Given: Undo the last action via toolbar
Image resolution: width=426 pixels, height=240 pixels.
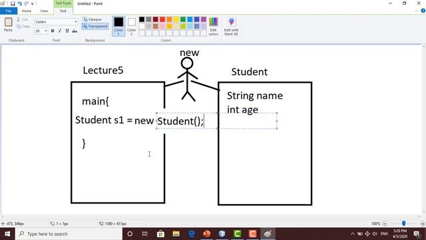Looking at the screenshot, I should 19,3.
